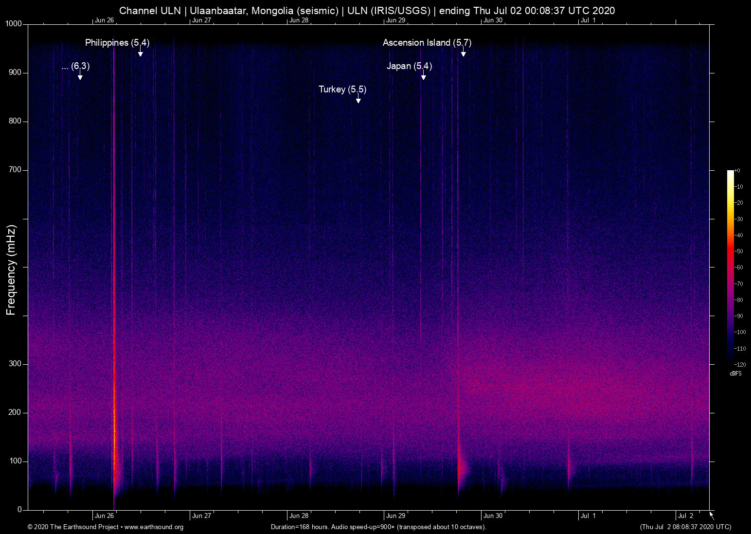Click the dBFS color scale bar
The width and height of the screenshot is (751, 534).
(x=730, y=267)
